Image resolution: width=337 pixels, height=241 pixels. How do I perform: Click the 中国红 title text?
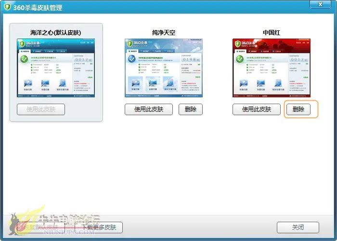[272, 33]
